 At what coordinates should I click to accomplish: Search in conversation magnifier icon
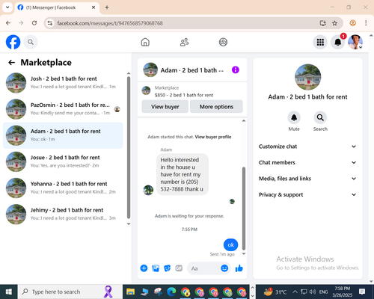pos(320,117)
